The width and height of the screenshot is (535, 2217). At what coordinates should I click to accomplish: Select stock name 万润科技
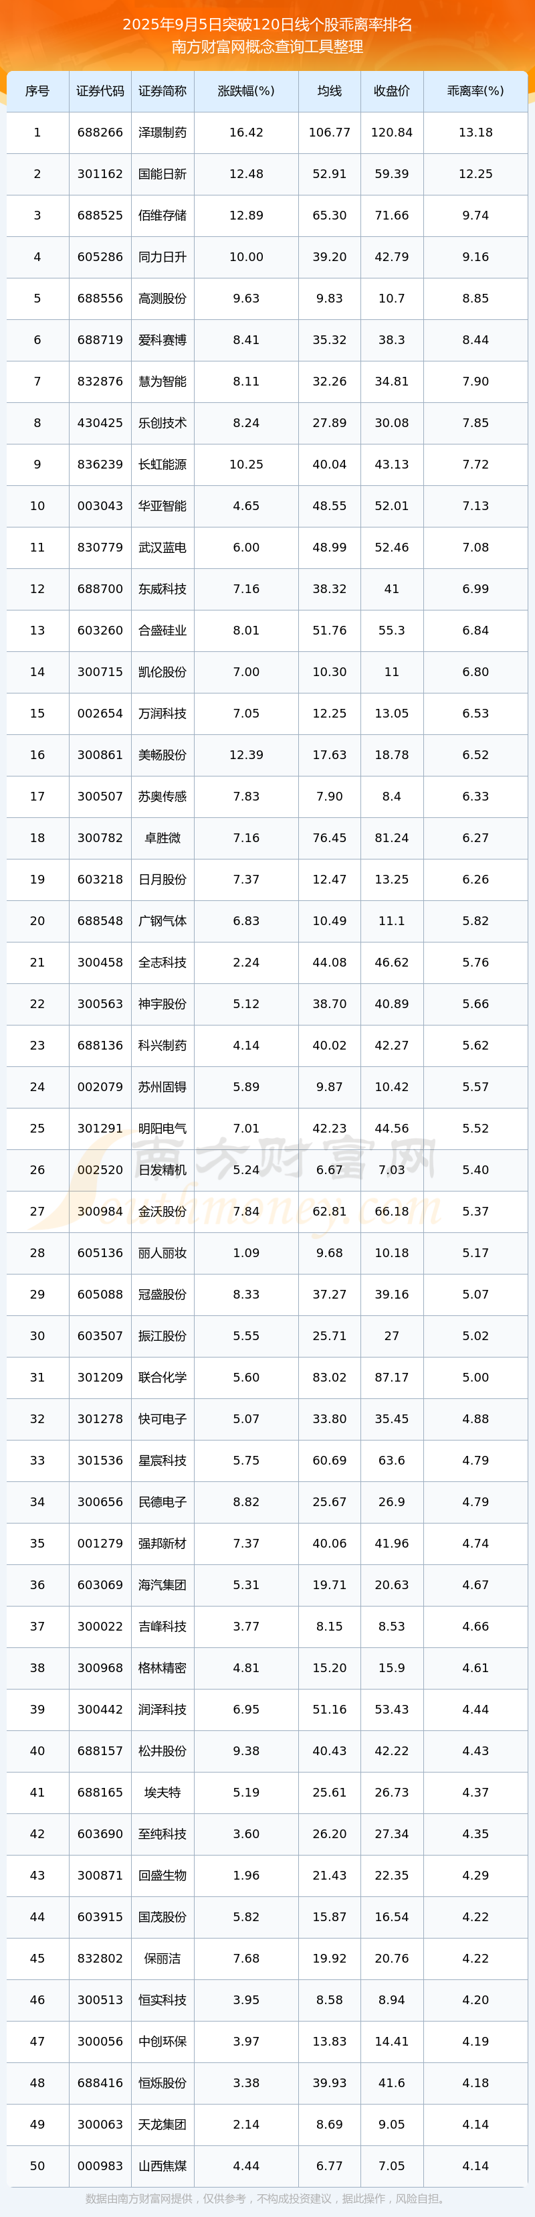click(x=163, y=714)
